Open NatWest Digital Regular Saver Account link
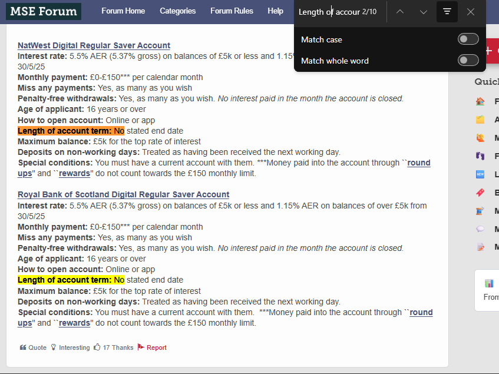The image size is (499, 374). point(94,45)
